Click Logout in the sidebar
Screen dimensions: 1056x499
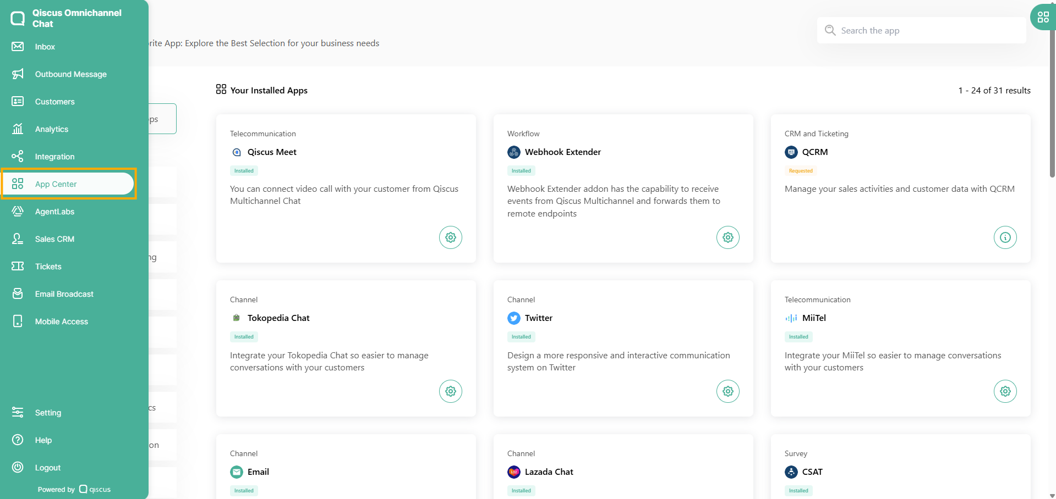click(x=47, y=468)
